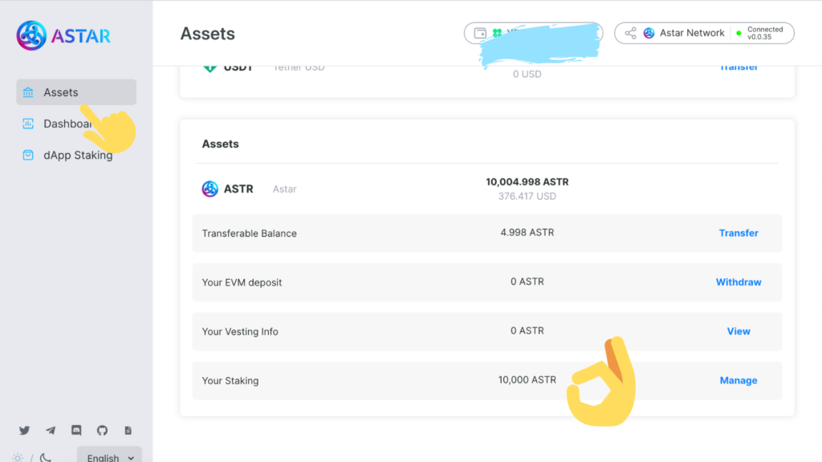Click the chart icon beside Dashboard
822x462 pixels.
point(28,124)
